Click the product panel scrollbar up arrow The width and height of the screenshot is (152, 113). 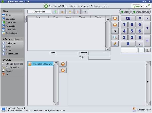click(x=148, y=62)
